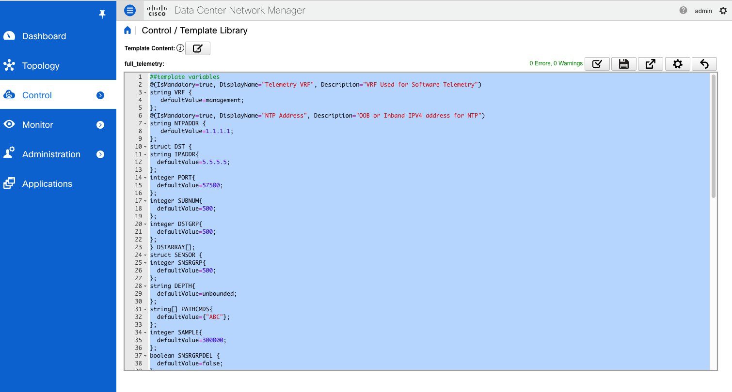Screen dimensions: 732x392
Task: Click the Control cloud icon
Action: [9, 95]
